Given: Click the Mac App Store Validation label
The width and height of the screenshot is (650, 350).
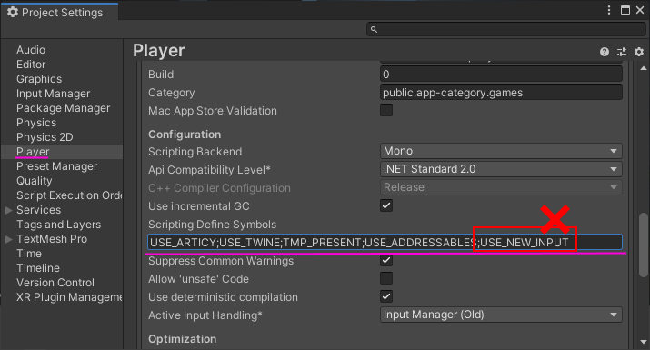Looking at the screenshot, I should (x=213, y=111).
